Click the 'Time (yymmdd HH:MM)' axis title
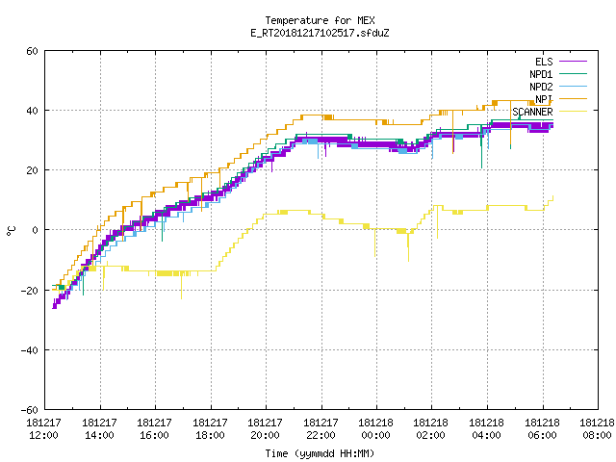This screenshot has height=462, width=616. 320,453
